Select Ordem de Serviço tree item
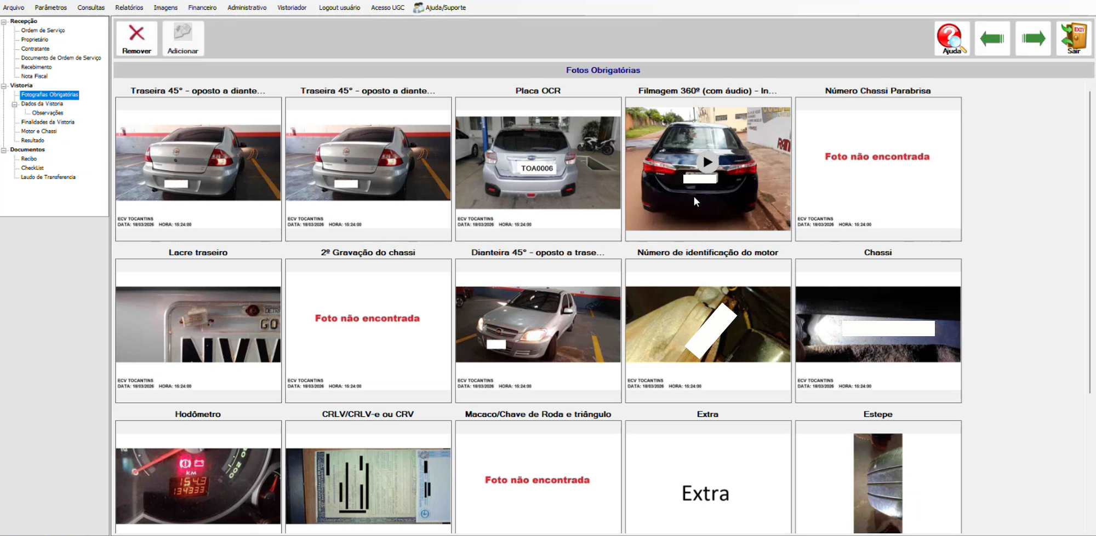The image size is (1096, 536). pos(43,31)
